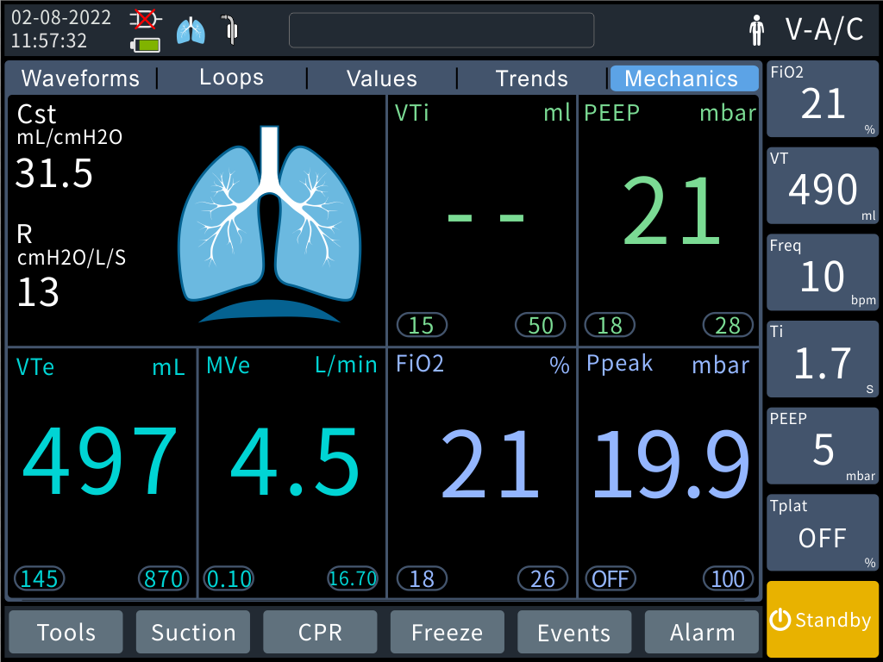This screenshot has height=662, width=883.
Task: Adjust the FiO2 21% setting tile
Action: point(823,99)
